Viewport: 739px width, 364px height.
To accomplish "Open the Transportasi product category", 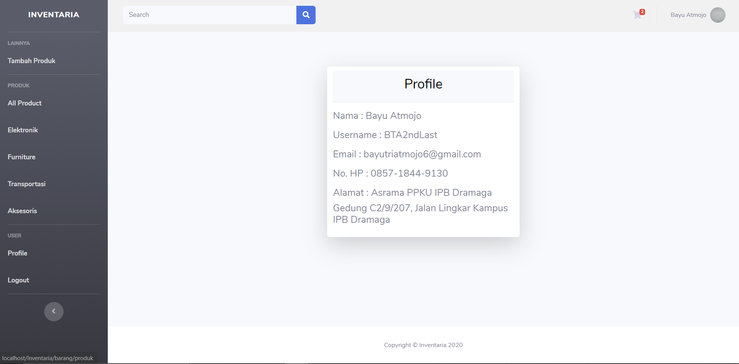I will [x=27, y=184].
